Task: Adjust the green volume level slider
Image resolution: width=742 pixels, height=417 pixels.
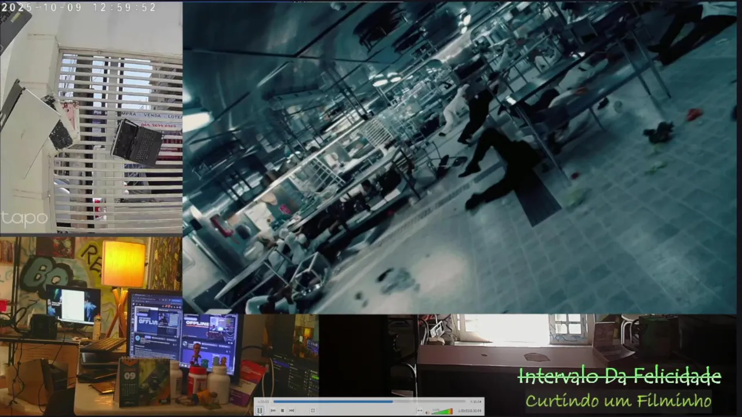Action: click(442, 411)
